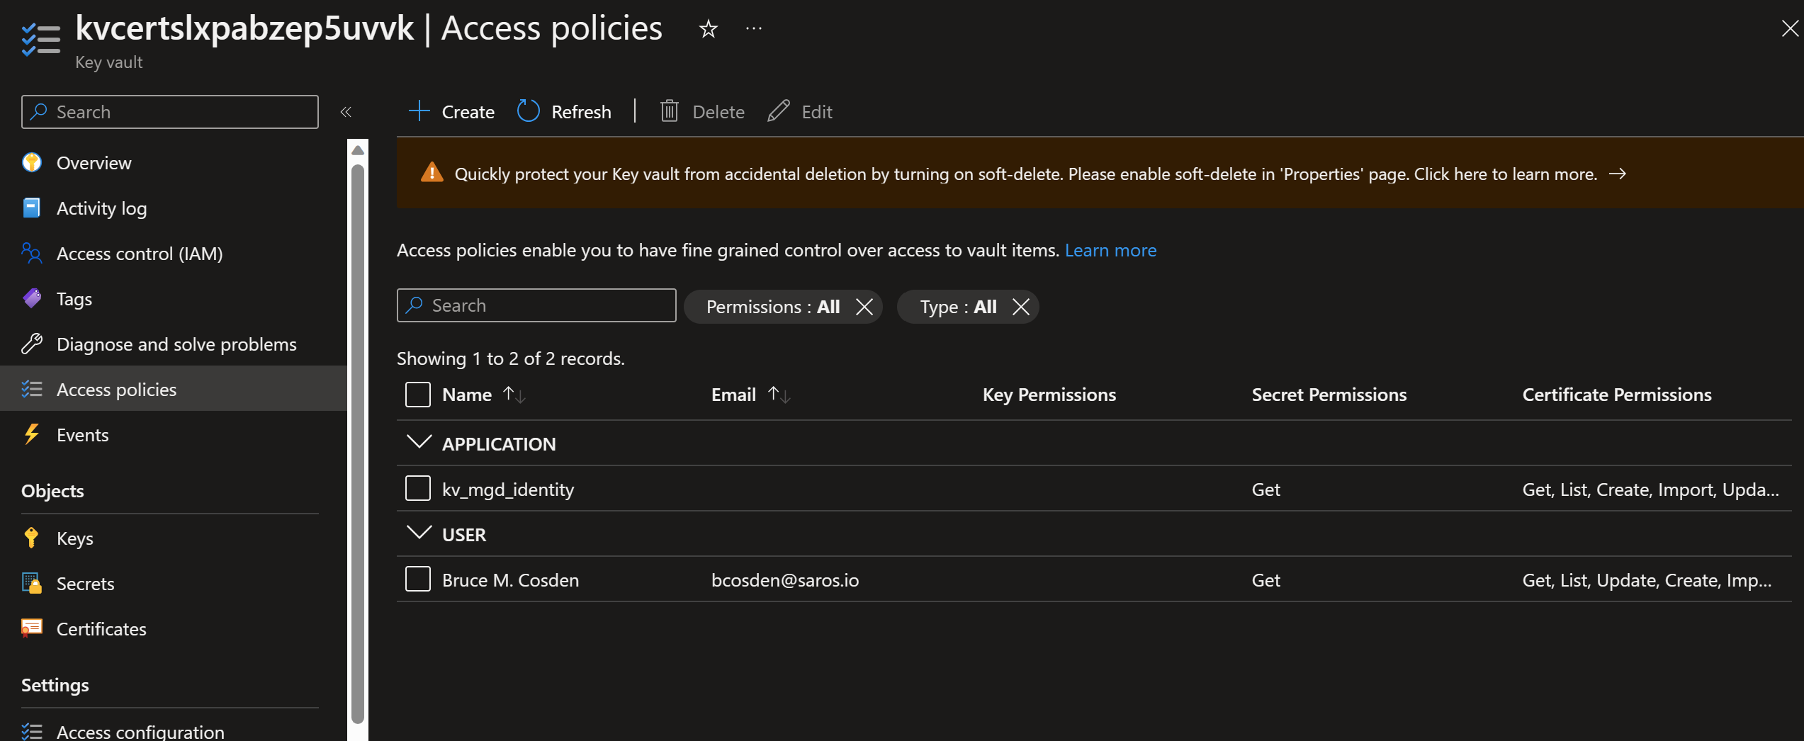Click the Access control (IAM) people icon

point(32,253)
